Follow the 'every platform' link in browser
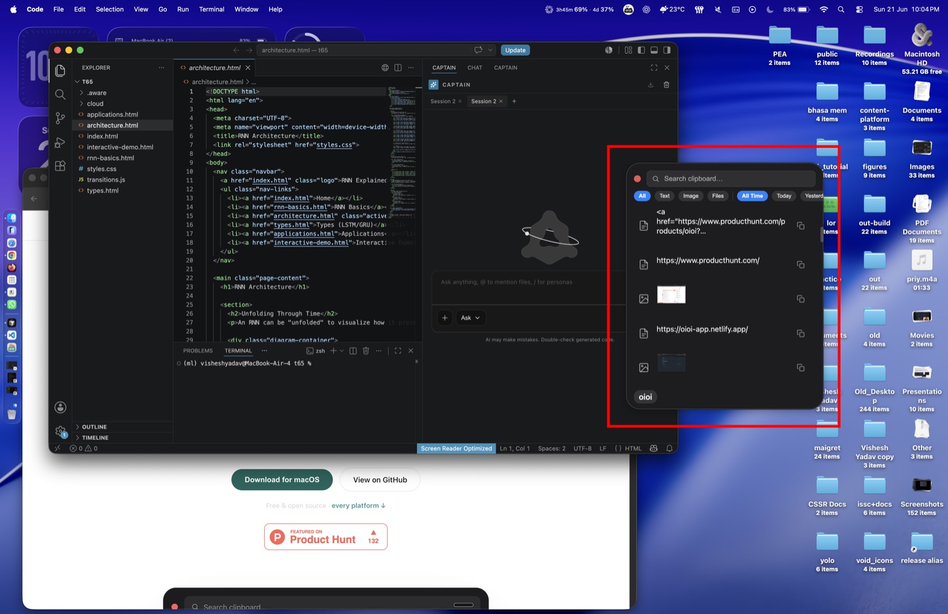Viewport: 948px width, 614px height. click(358, 505)
